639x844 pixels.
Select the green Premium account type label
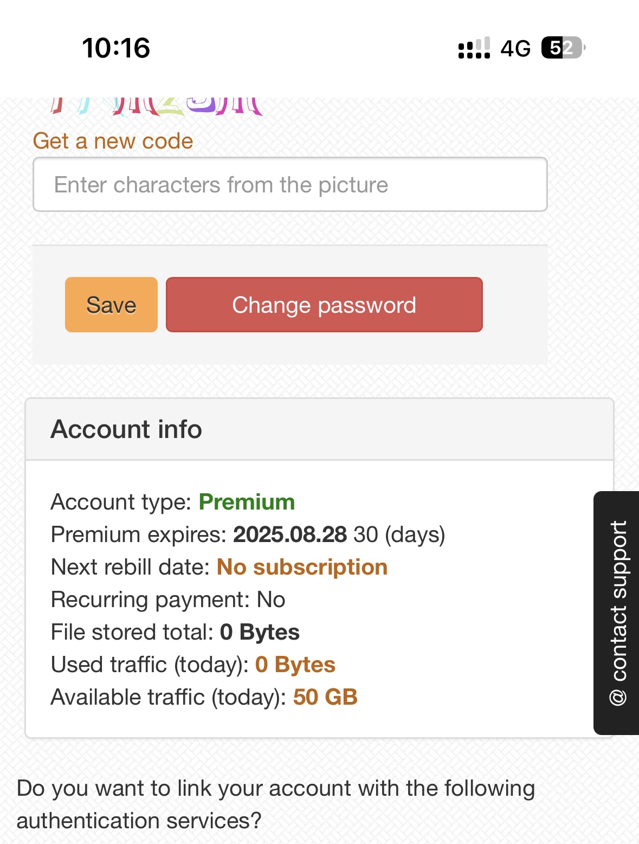pyautogui.click(x=247, y=502)
